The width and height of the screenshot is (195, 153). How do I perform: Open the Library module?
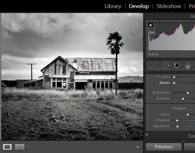[x=113, y=6]
